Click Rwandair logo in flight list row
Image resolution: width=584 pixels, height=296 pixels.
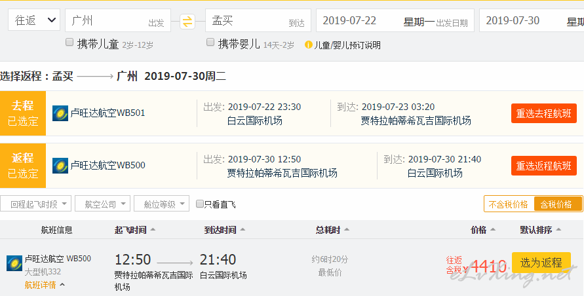(14, 263)
